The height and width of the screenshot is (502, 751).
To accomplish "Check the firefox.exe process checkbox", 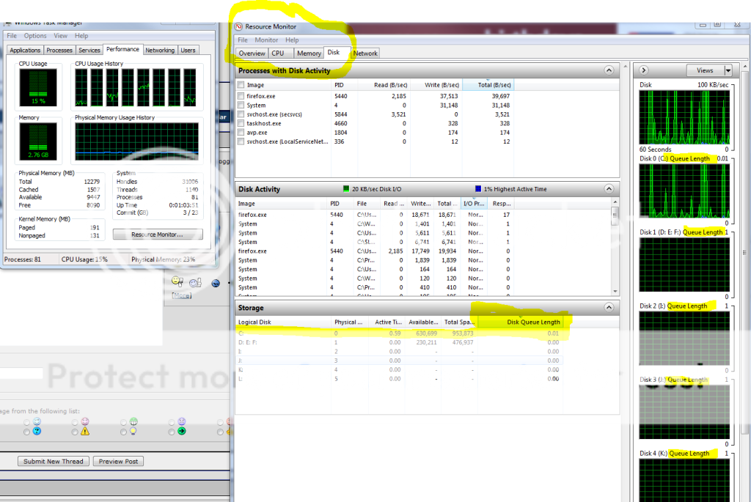I will click(241, 96).
